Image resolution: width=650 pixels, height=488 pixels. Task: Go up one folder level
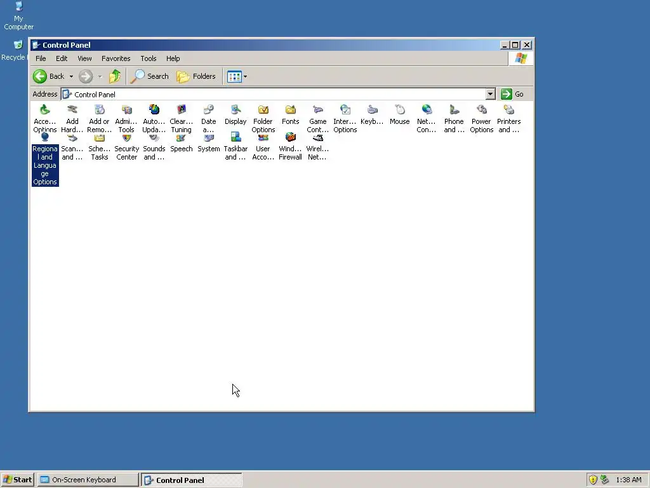pos(115,76)
